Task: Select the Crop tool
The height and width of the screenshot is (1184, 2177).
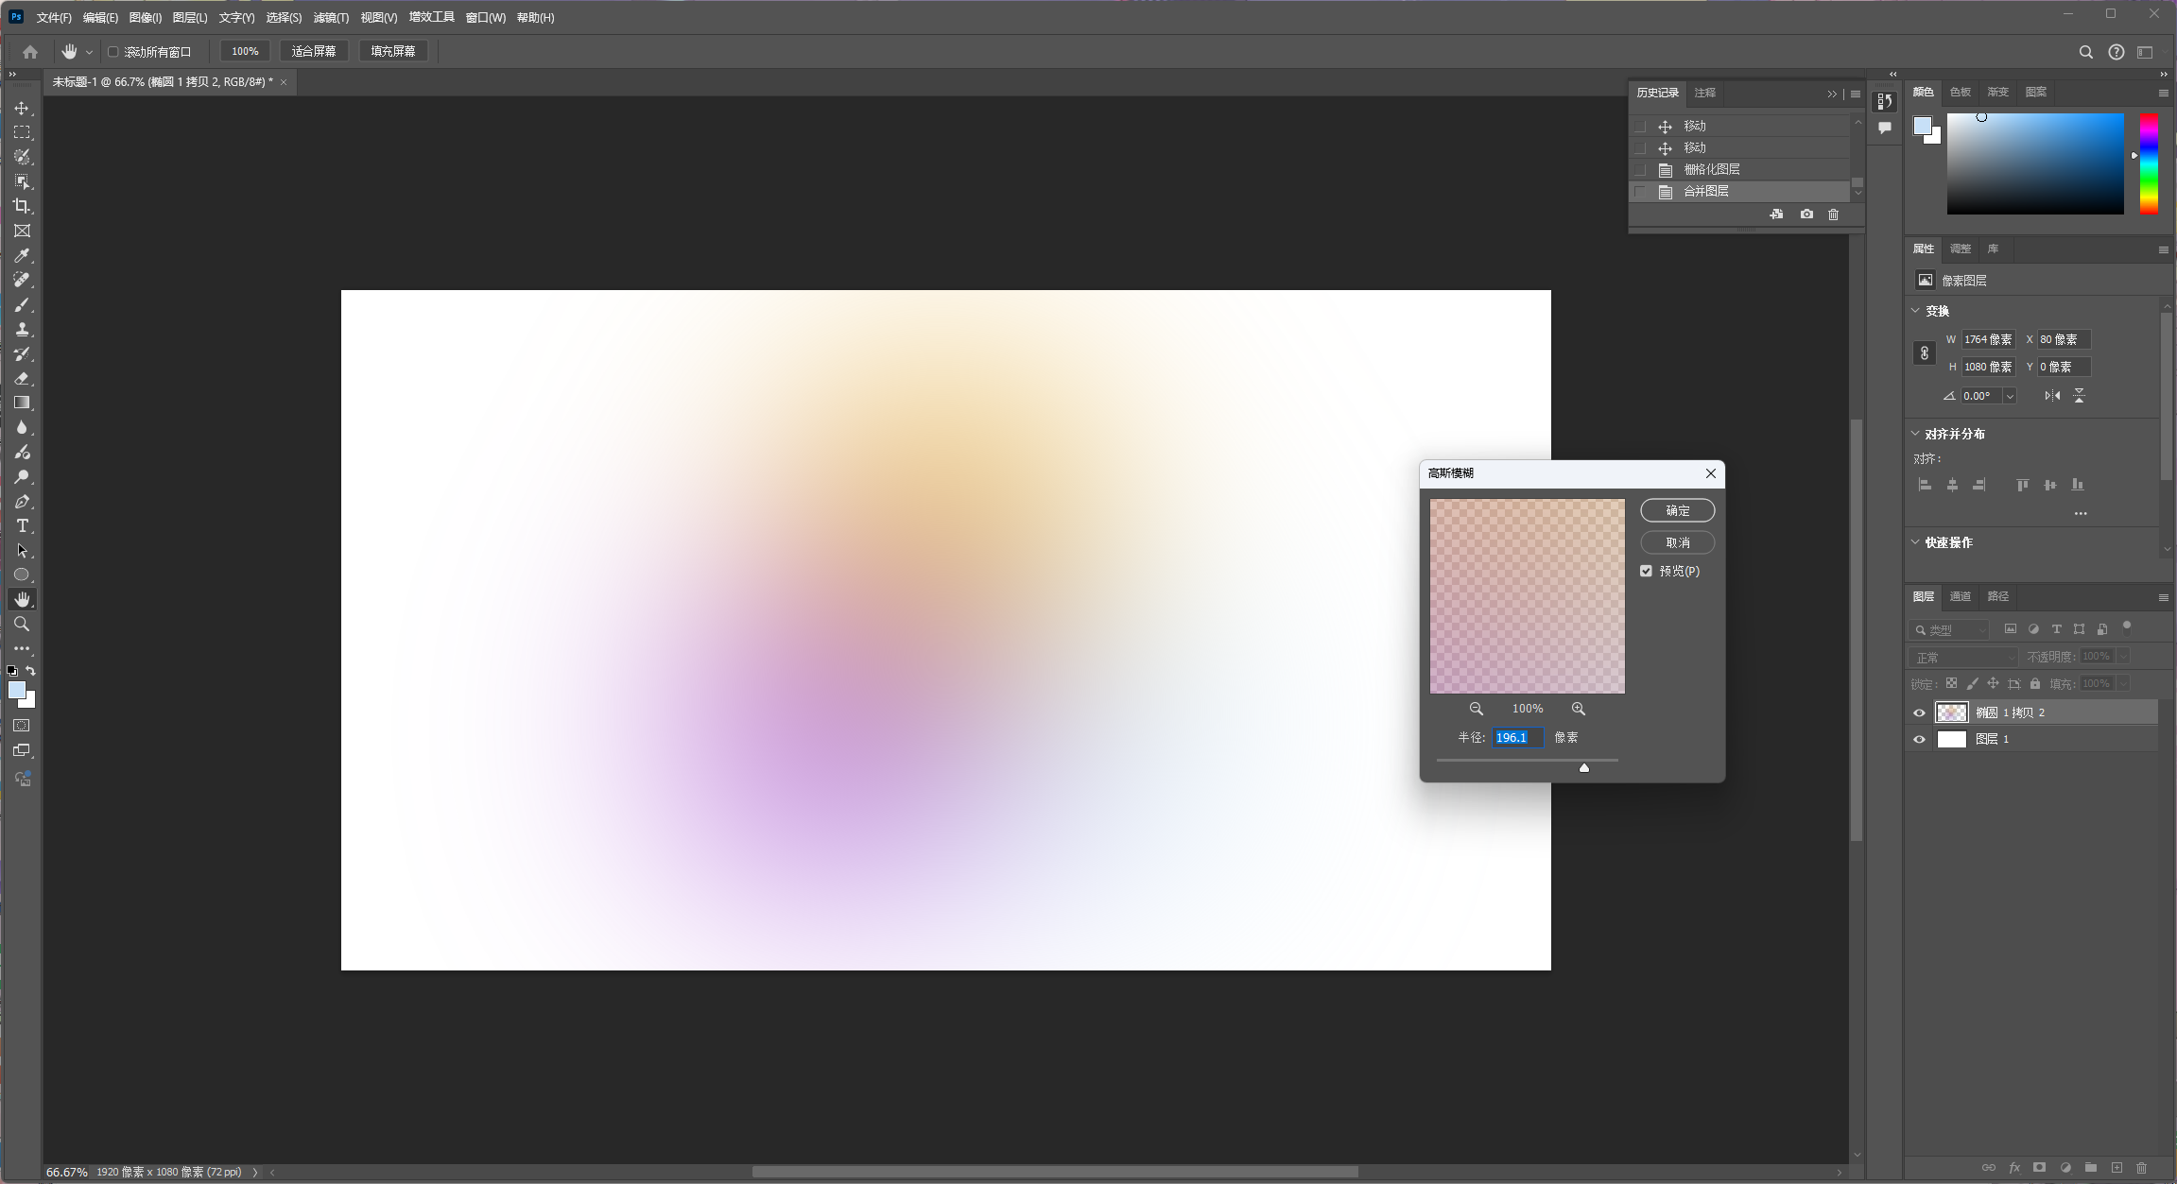Action: 22,206
